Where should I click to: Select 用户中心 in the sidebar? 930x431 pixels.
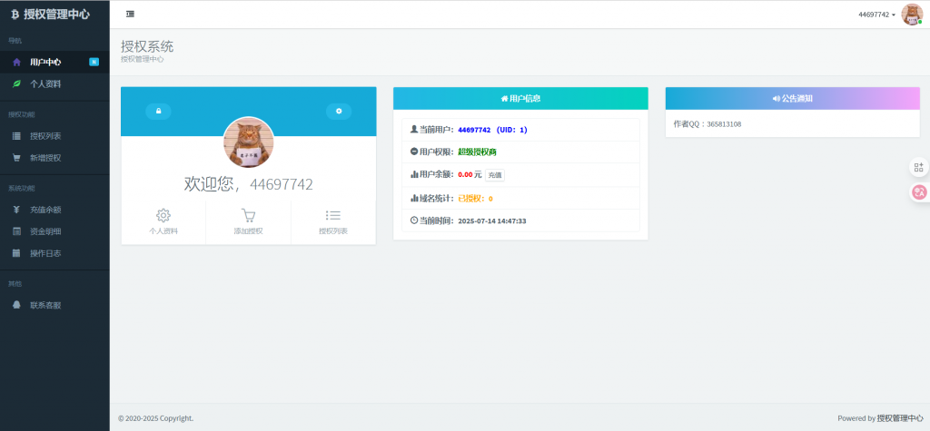pos(45,62)
